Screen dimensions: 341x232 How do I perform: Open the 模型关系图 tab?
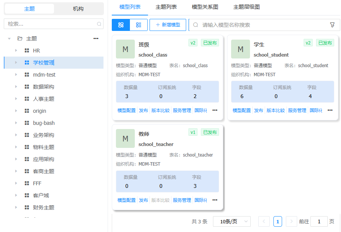[205, 7]
